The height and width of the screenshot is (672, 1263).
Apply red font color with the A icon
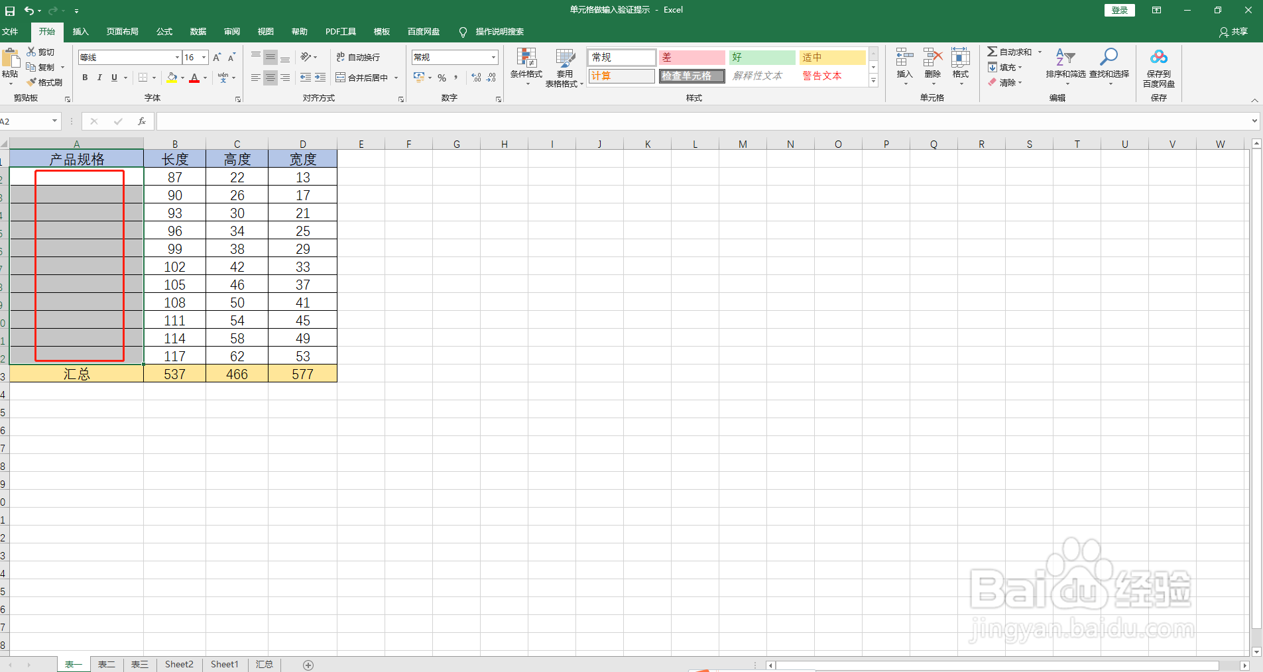(194, 78)
